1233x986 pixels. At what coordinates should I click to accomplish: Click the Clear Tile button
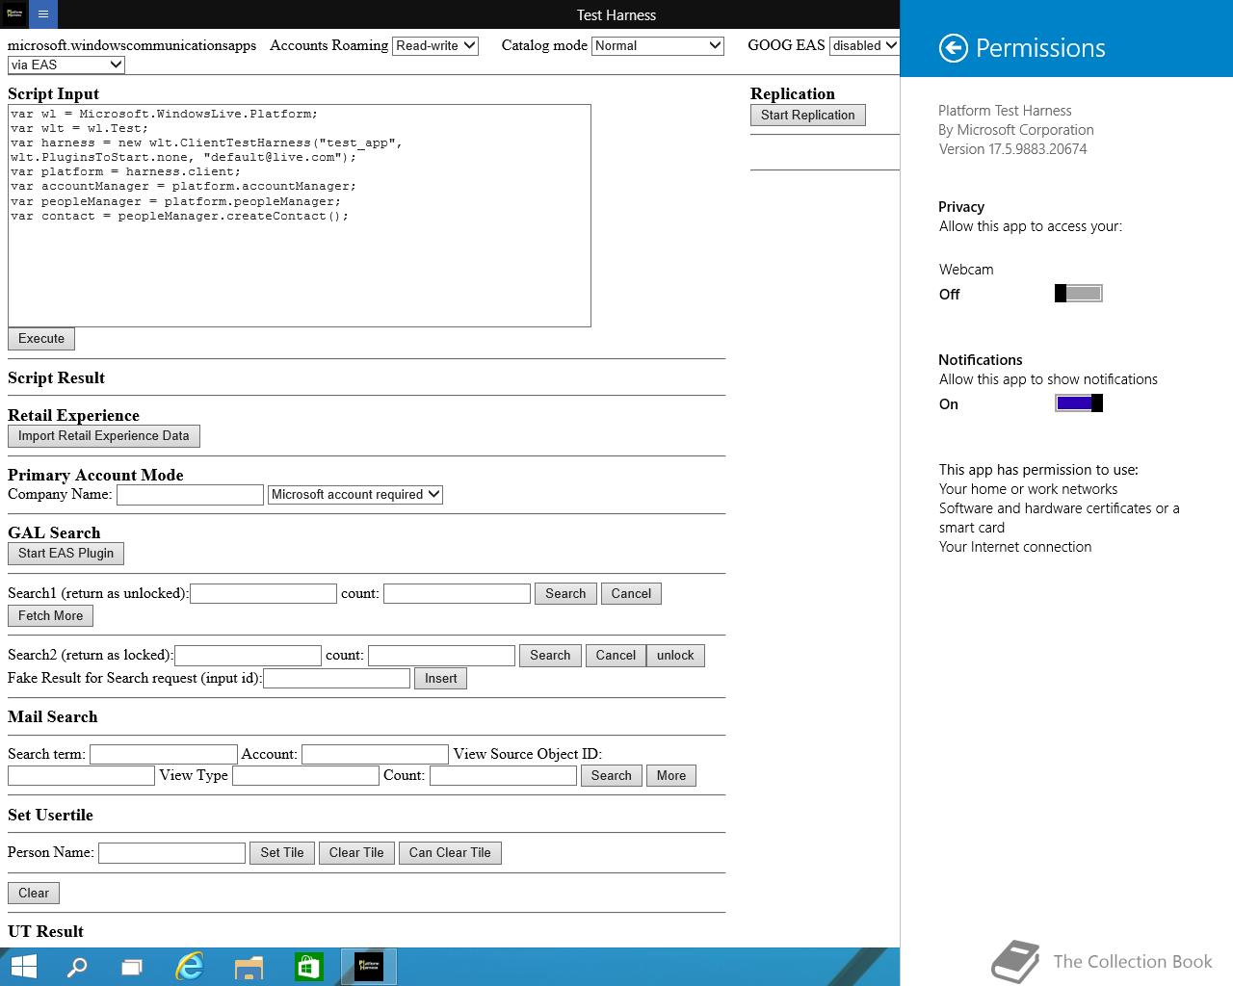pyautogui.click(x=356, y=853)
